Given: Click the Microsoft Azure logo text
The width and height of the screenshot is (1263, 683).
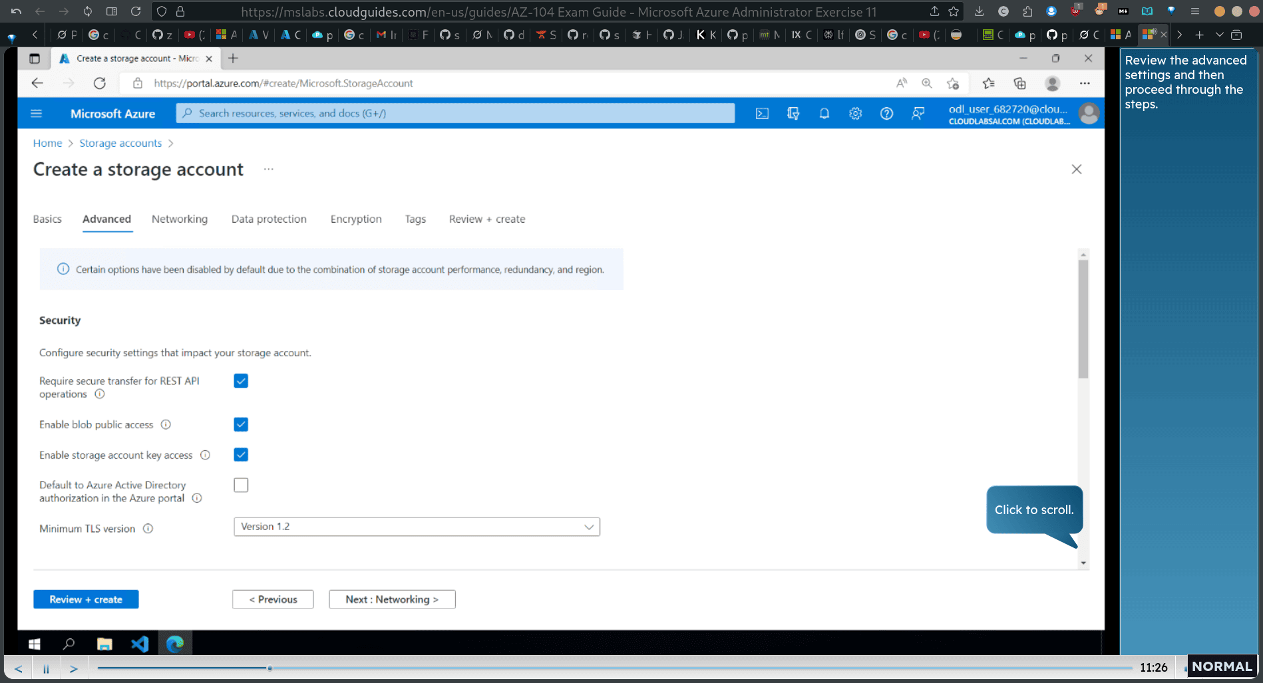Looking at the screenshot, I should (x=112, y=114).
